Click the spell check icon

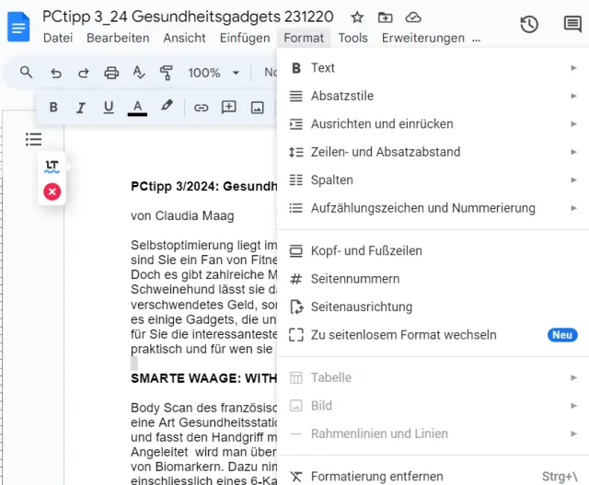139,73
